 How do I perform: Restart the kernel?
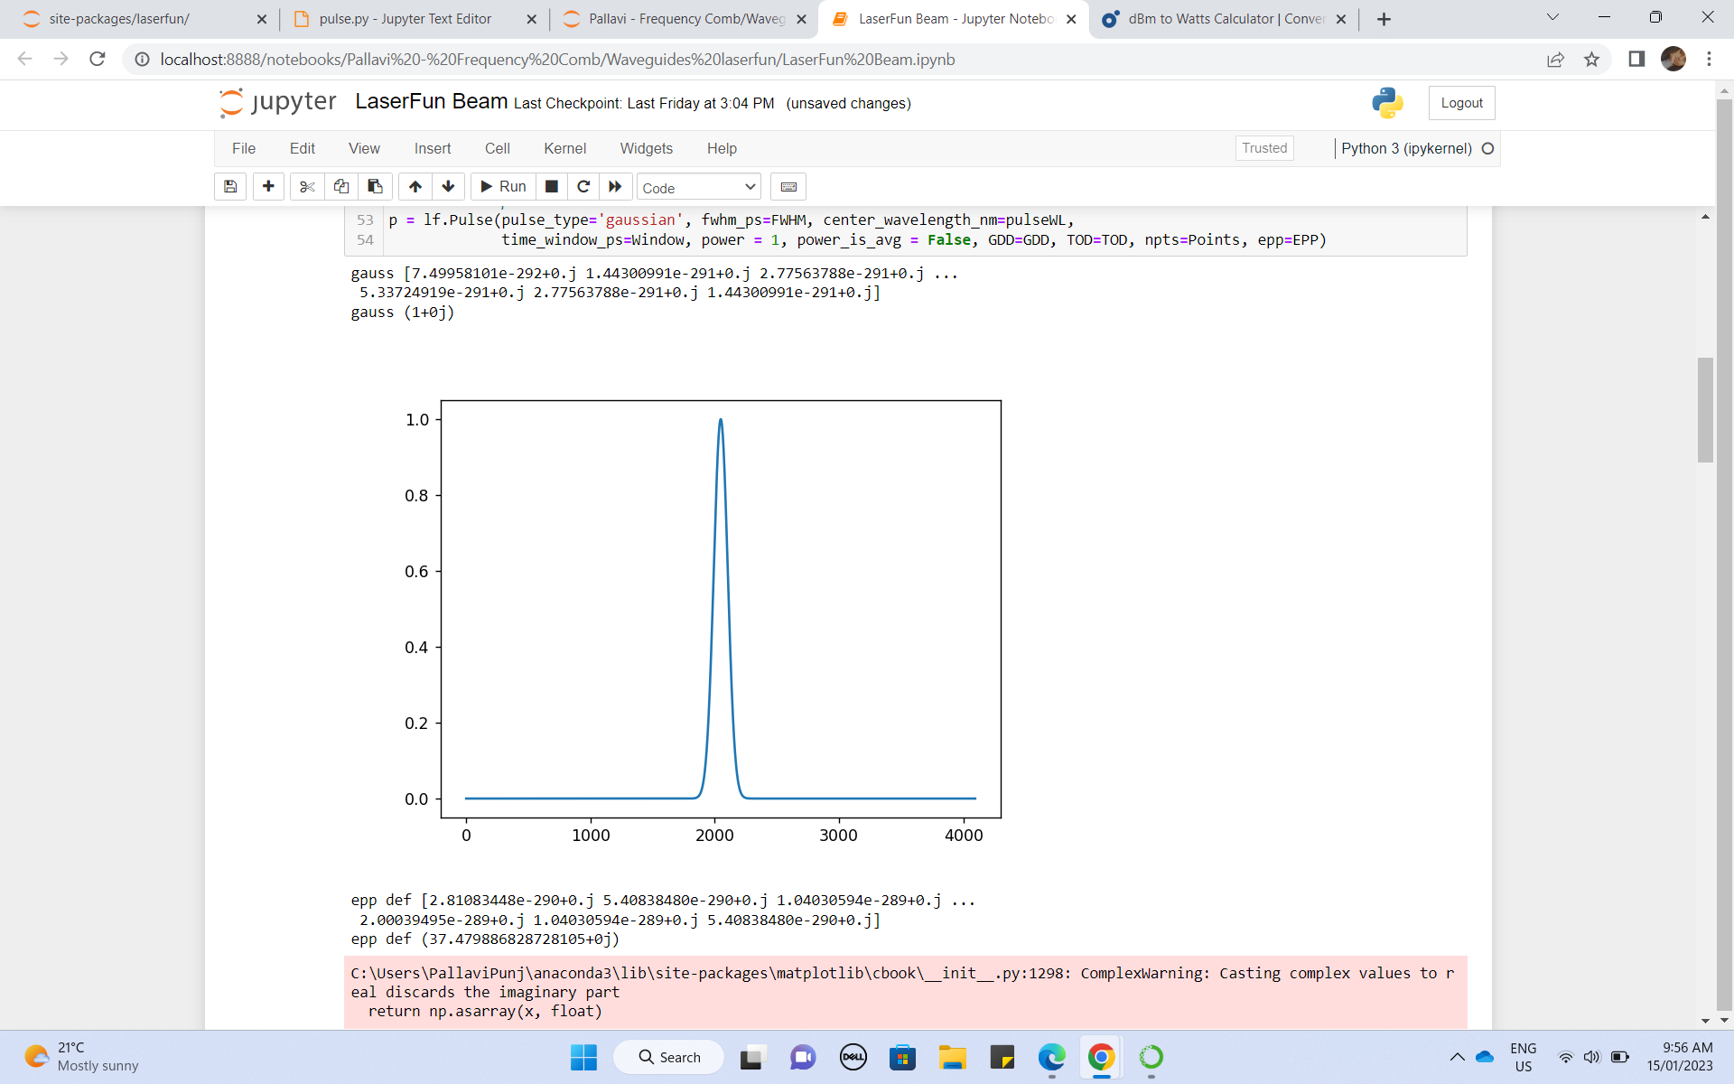tap(583, 186)
